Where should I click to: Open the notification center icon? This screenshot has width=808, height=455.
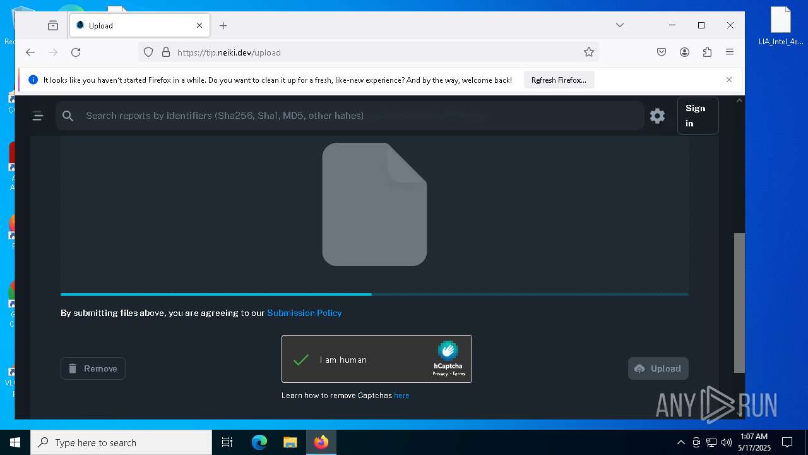click(787, 442)
